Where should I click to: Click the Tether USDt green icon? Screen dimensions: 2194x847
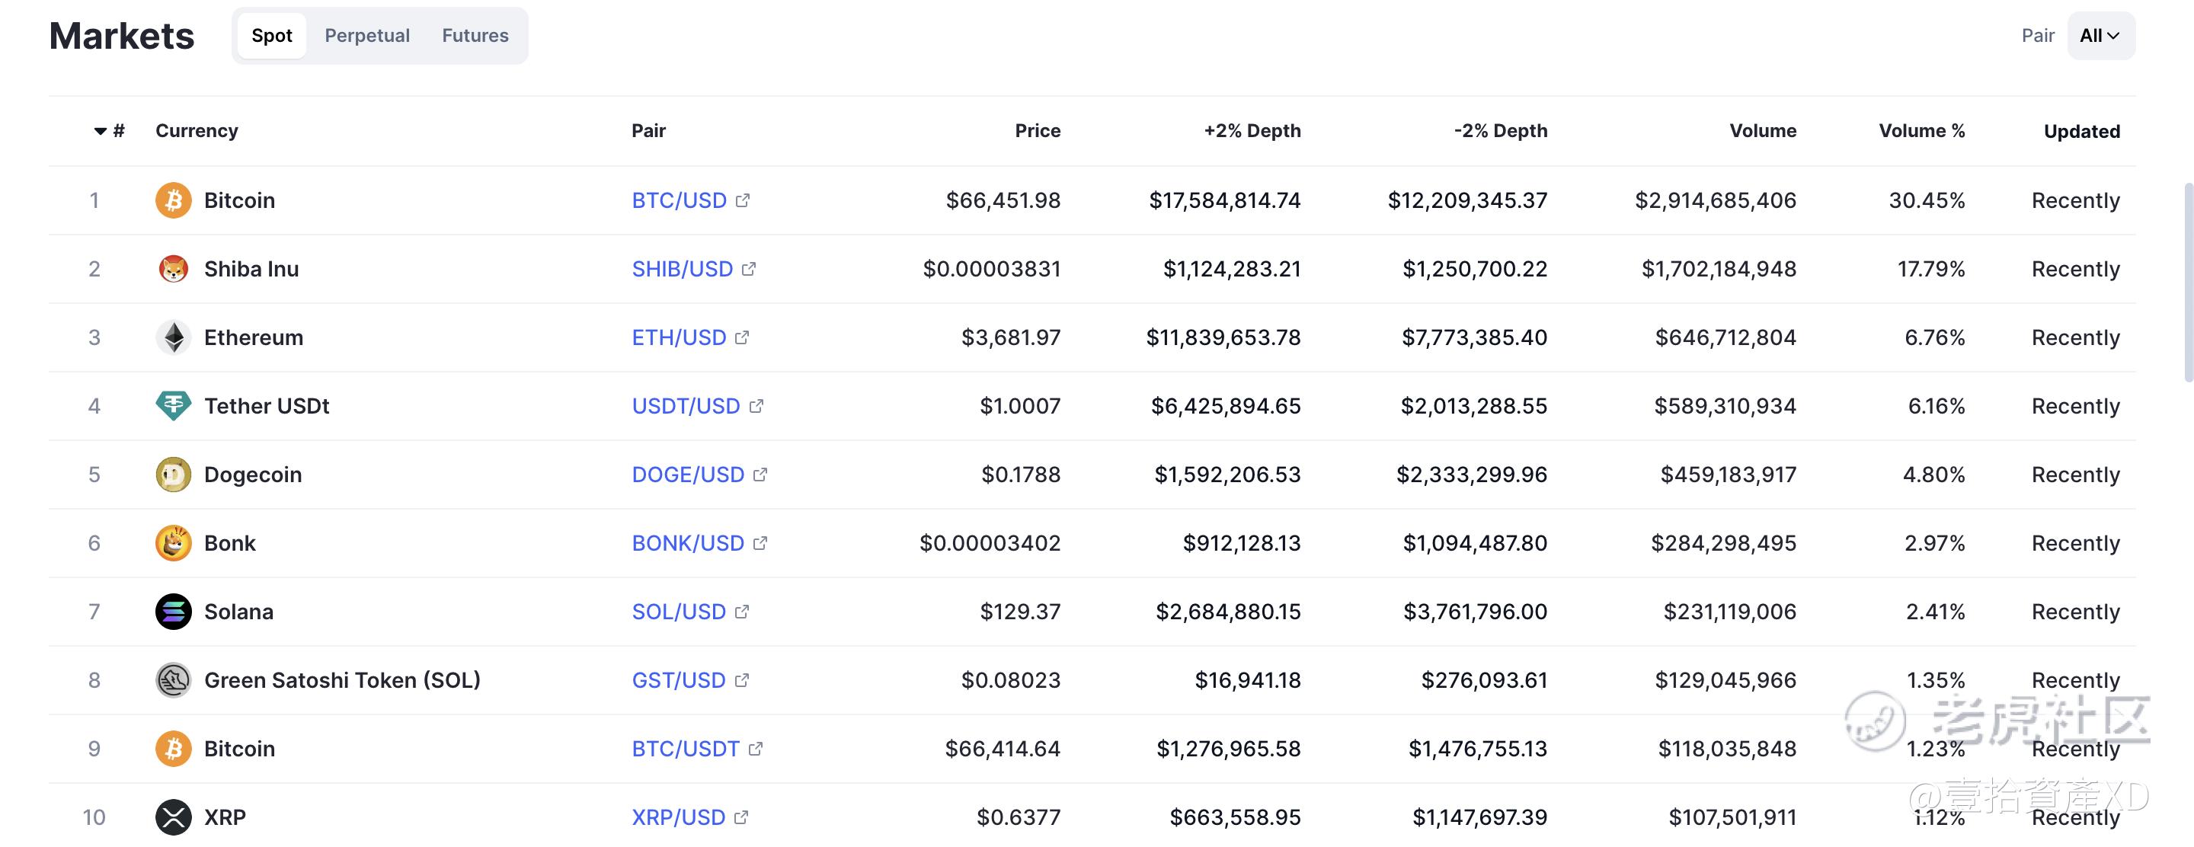[x=173, y=406]
